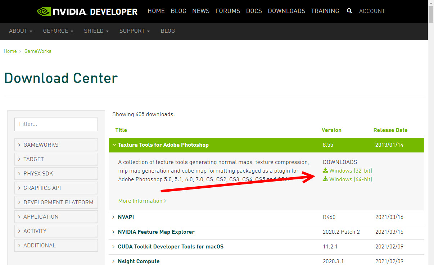
Task: Open the search magnifier icon
Action: click(349, 11)
